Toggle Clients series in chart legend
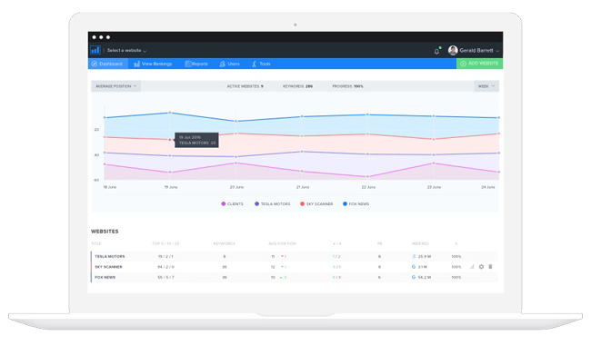 [232, 203]
